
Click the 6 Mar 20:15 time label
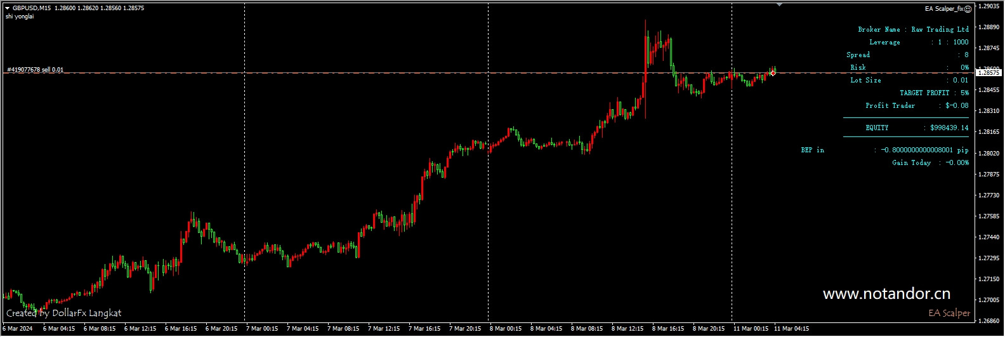coord(221,329)
